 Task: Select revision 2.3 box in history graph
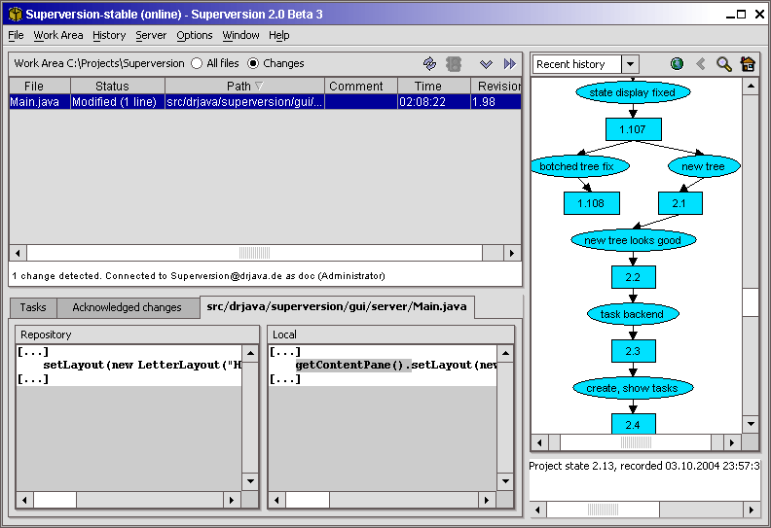tap(633, 351)
